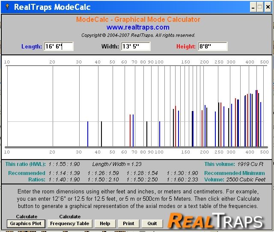Click the Length input field
Screen dimensions: 274x232
59,46
